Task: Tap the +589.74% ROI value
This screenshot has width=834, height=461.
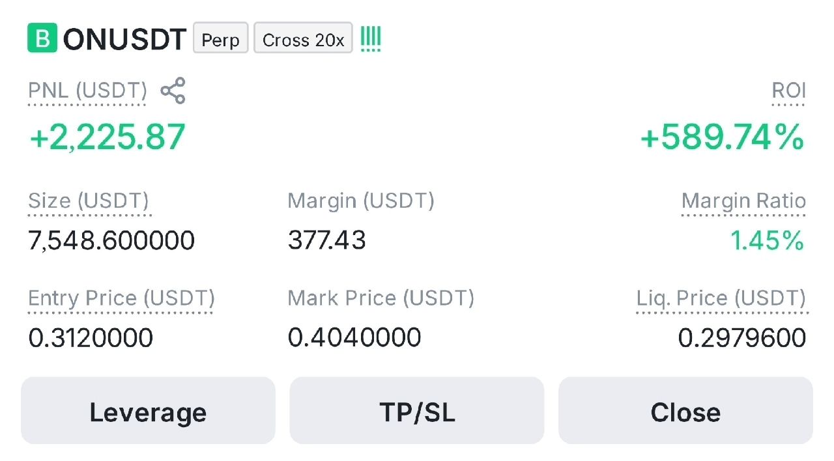Action: (x=722, y=137)
